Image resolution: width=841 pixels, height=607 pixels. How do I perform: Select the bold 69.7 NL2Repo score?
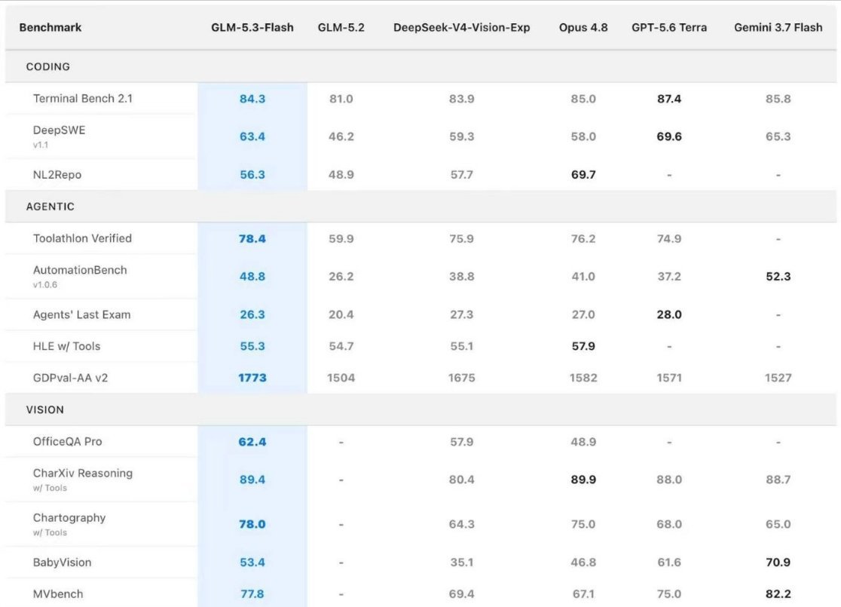(583, 174)
